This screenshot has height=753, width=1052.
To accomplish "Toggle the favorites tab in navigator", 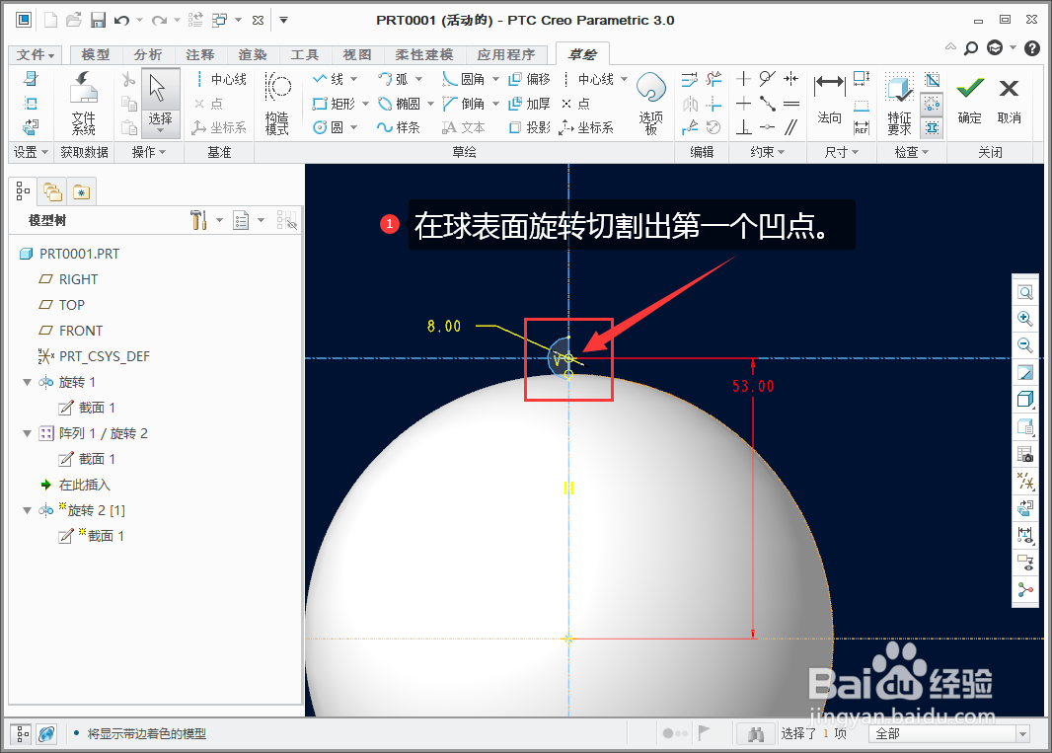I will [81, 191].
